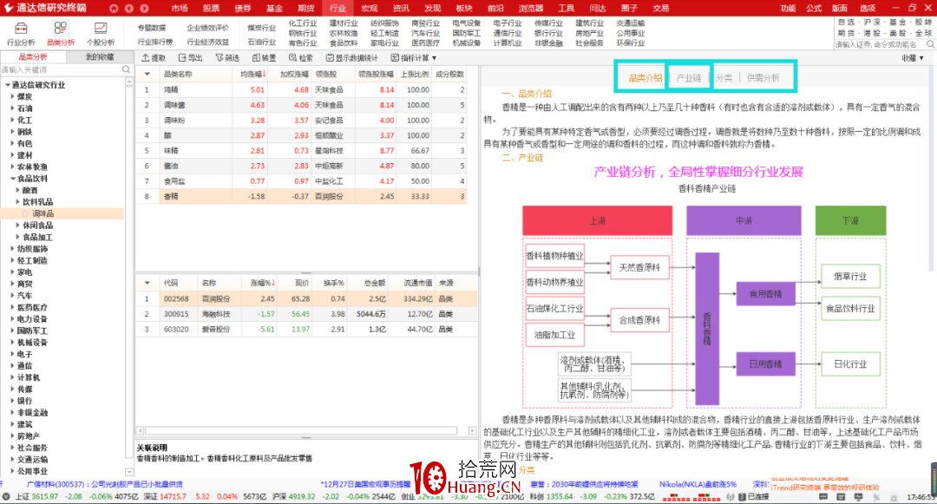Expand the 化工 tree node

tap(12, 120)
